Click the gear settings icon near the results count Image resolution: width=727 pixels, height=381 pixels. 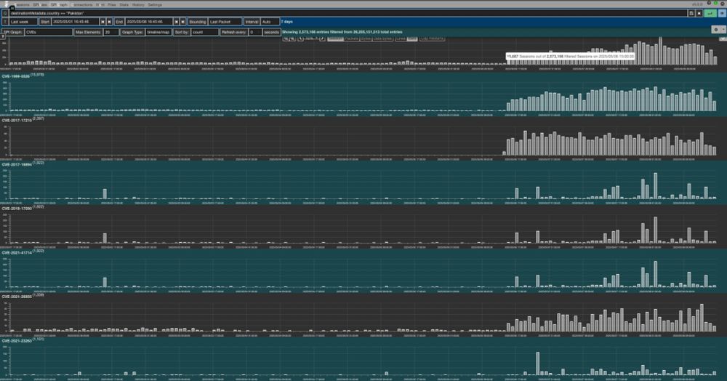[x=716, y=29]
